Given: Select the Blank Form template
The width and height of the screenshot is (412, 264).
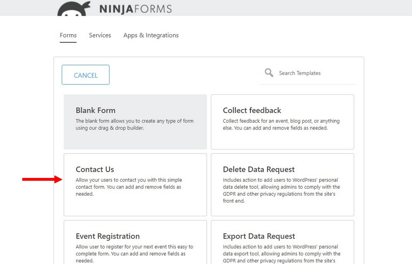Looking at the screenshot, I should (135, 122).
